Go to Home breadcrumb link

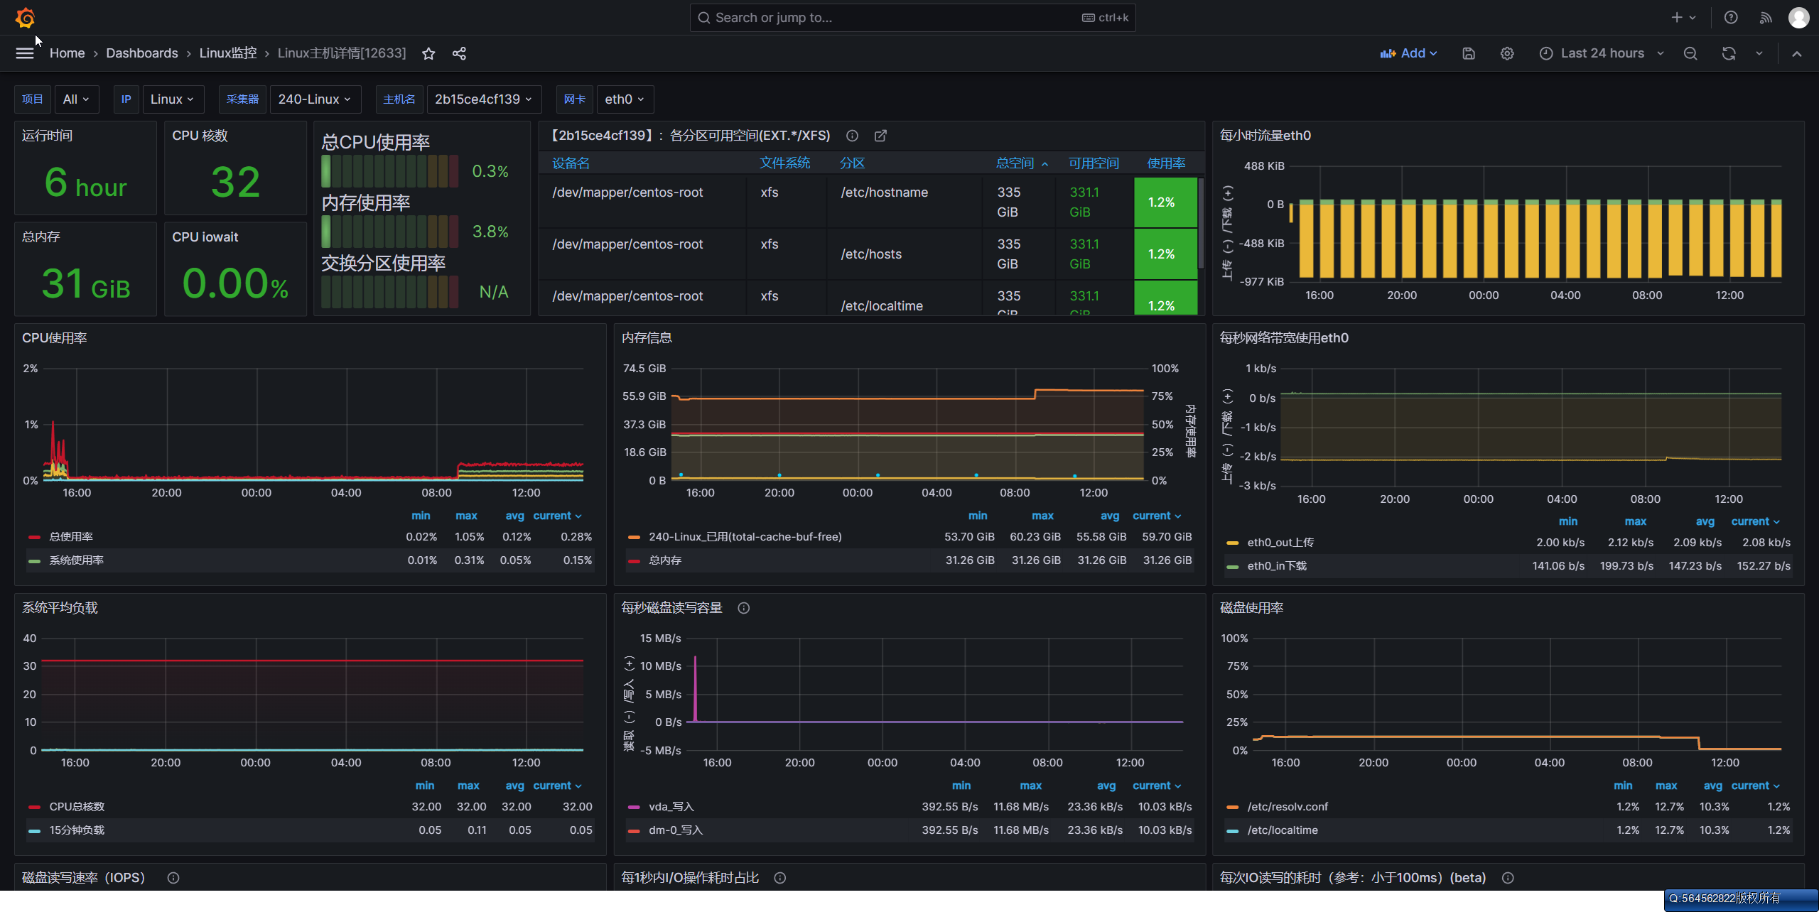[67, 53]
